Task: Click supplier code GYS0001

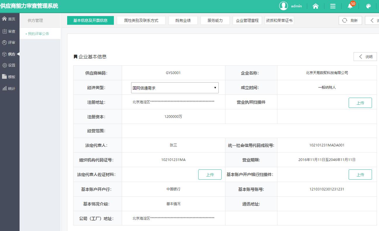Action: [x=173, y=73]
